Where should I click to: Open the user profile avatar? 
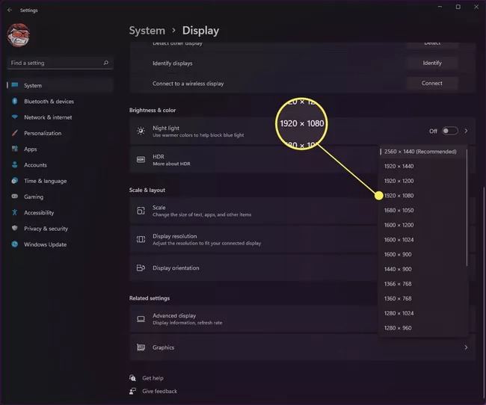18,35
